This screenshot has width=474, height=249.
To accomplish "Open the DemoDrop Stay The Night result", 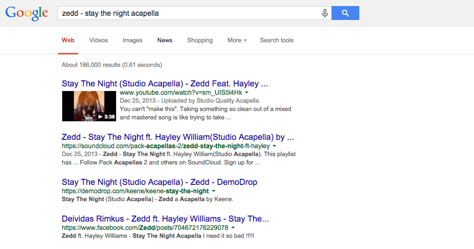I will click(x=159, y=182).
